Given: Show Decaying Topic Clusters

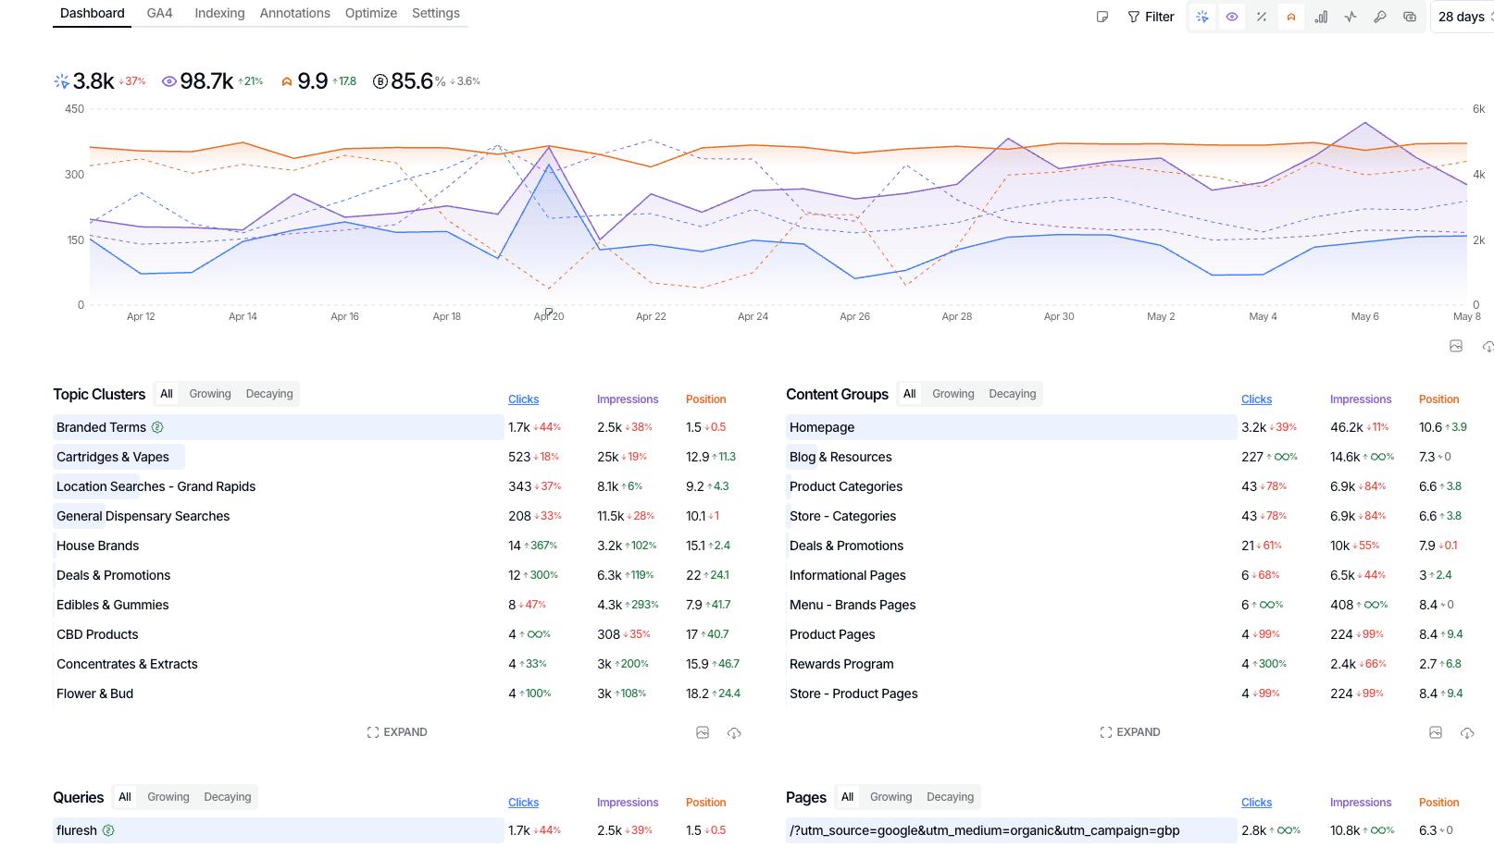Looking at the screenshot, I should 269,394.
